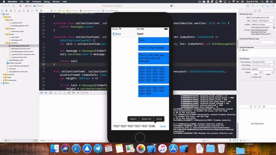Select the version editor mode icon
The width and height of the screenshot is (276, 155).
(257, 6)
